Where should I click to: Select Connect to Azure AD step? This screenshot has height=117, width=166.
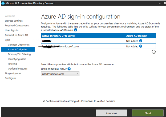pyautogui.click(x=16, y=35)
